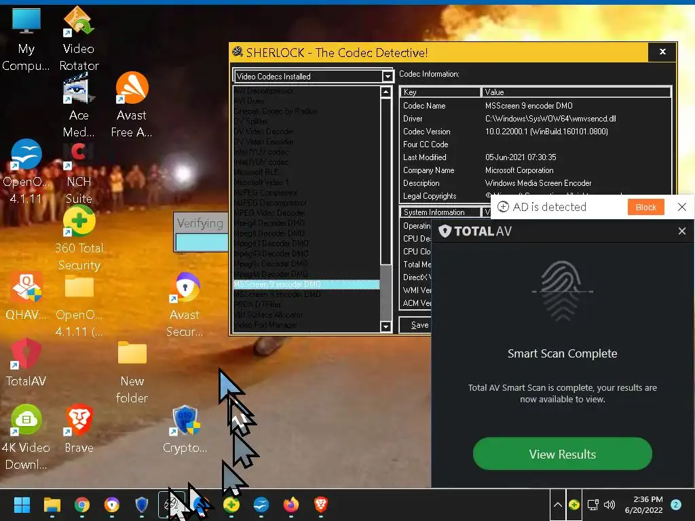
Task: Select Video Port Manager entry
Action: (307, 325)
